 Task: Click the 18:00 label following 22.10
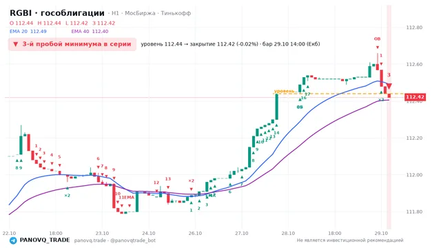[56, 234]
